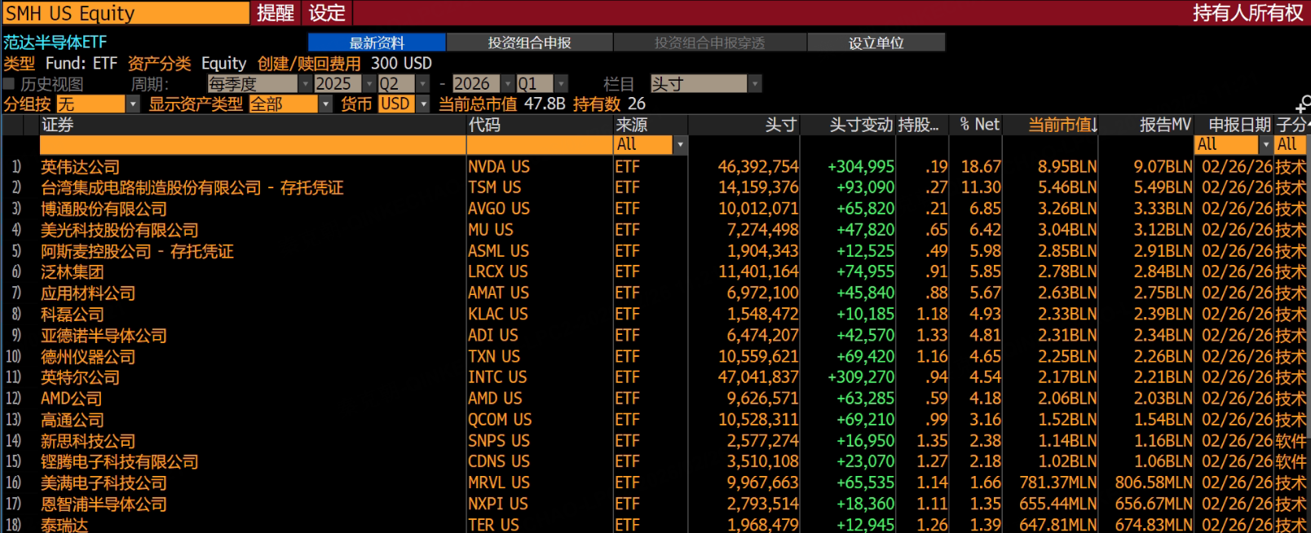Image resolution: width=1311 pixels, height=533 pixels.
Task: Open the 博通股份有限公司 security row
Action: 104,209
